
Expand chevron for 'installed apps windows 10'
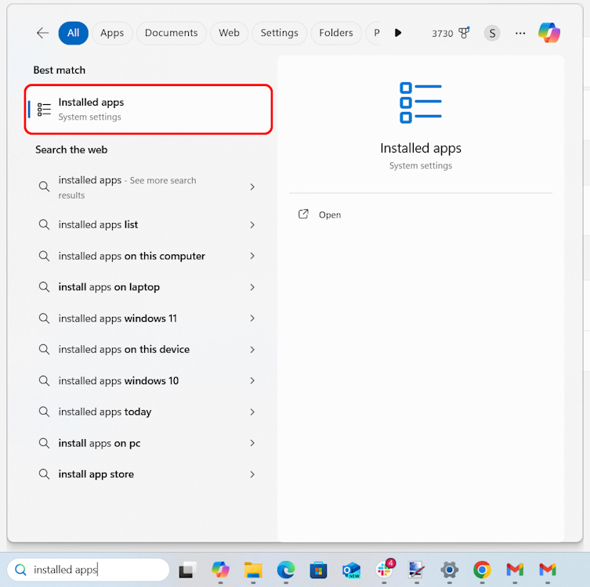(252, 380)
